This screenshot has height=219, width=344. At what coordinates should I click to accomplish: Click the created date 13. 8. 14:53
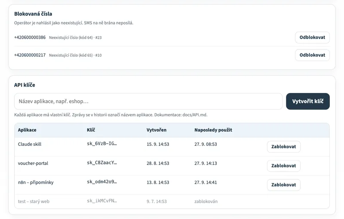pyautogui.click(x=158, y=182)
